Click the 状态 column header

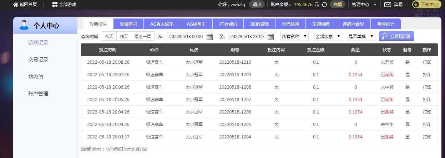(387, 50)
